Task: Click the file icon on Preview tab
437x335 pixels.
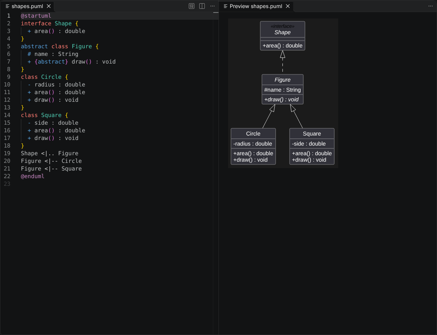Action: coord(225,6)
